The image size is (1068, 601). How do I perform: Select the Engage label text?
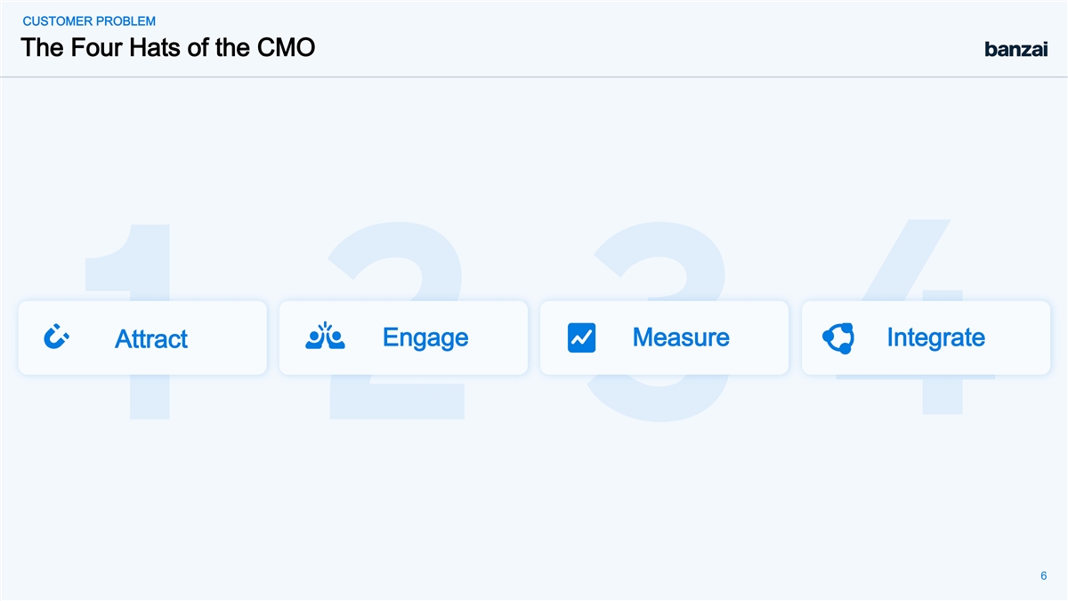coord(425,337)
